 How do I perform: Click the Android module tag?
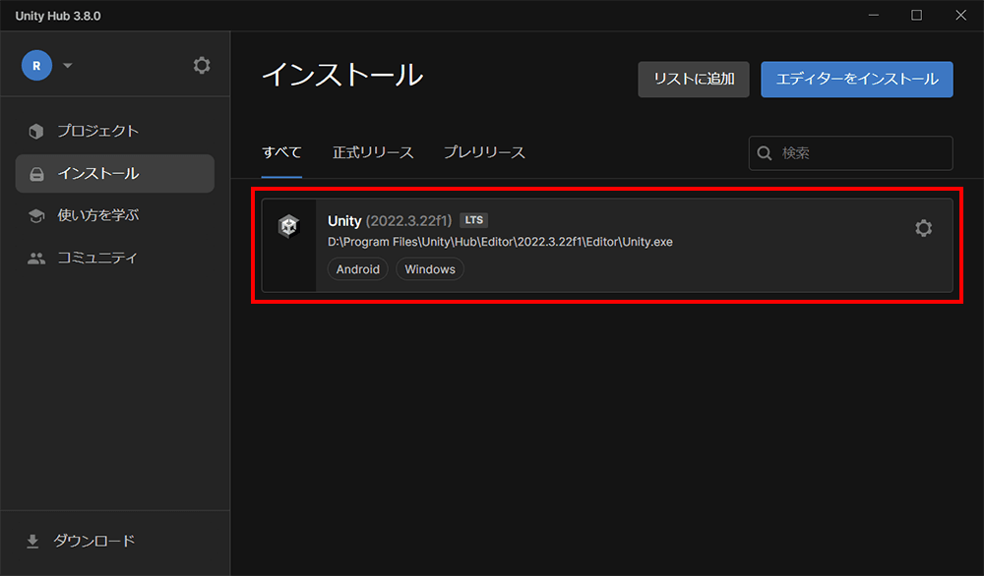point(358,269)
